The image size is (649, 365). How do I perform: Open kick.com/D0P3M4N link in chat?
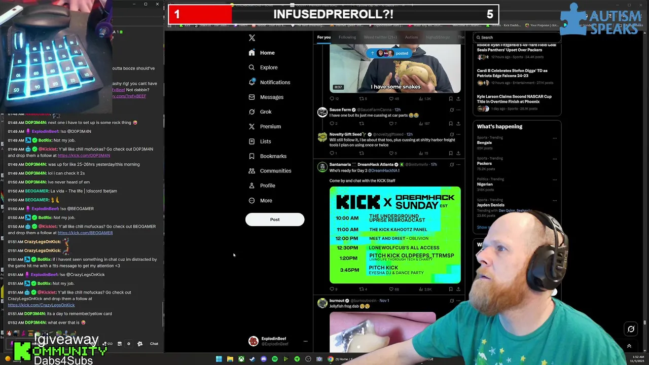(x=84, y=156)
